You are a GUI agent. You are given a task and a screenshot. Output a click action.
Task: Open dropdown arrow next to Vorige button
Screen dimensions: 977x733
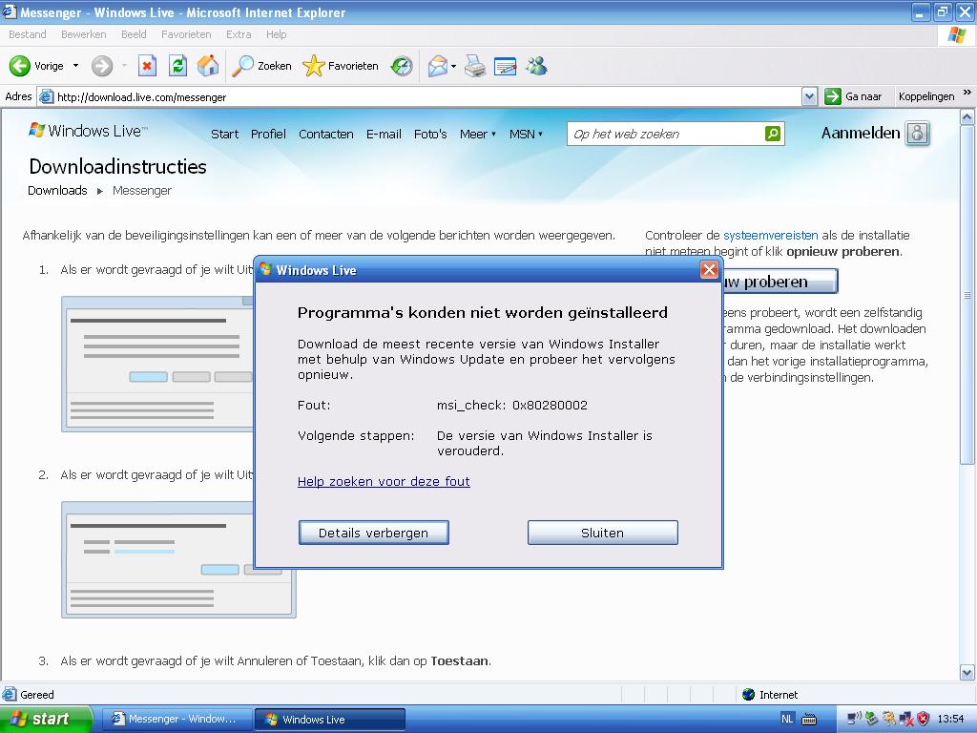pos(76,66)
